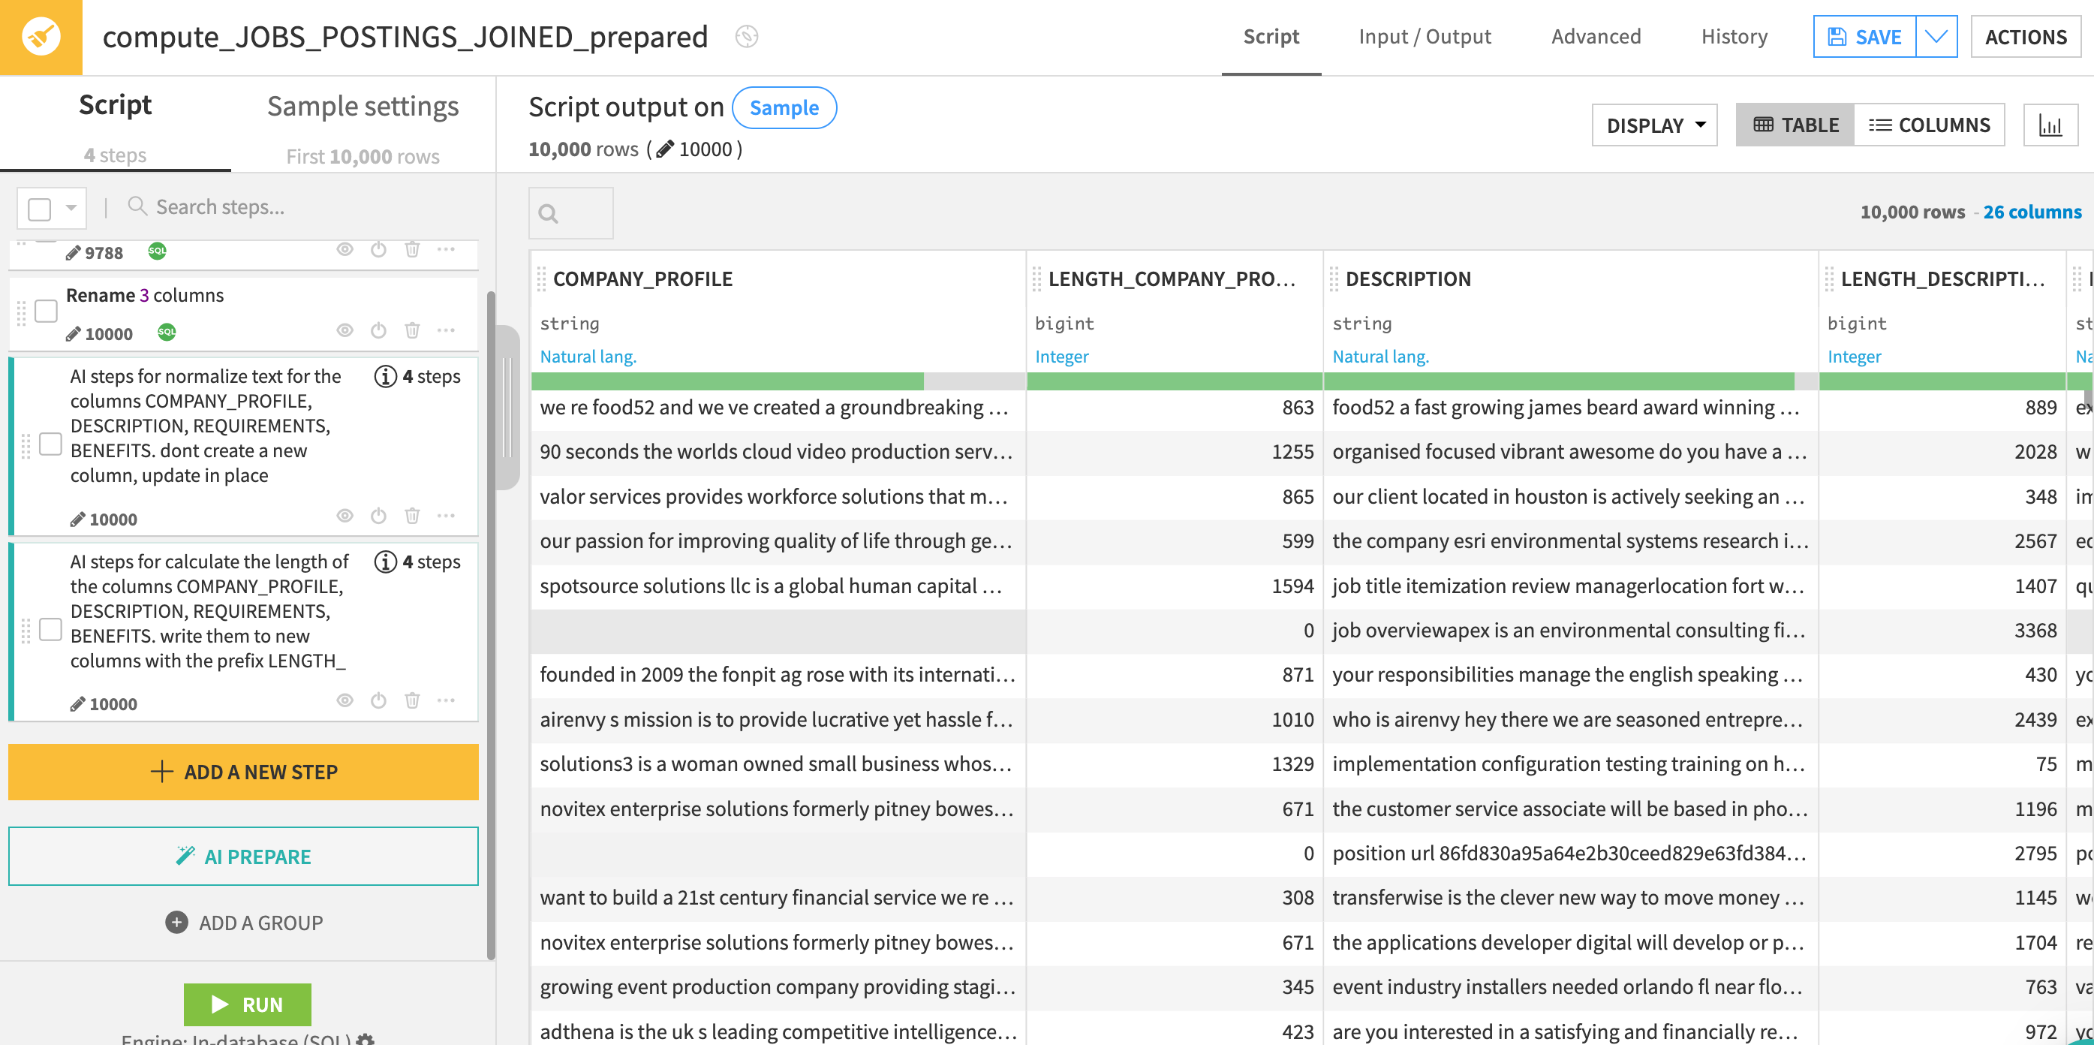
Task: Focus the Search steps input field
Action: point(219,207)
